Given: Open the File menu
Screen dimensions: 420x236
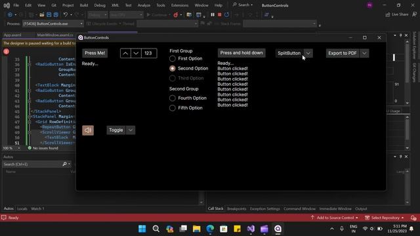Looking at the screenshot, I should pos(16,5).
